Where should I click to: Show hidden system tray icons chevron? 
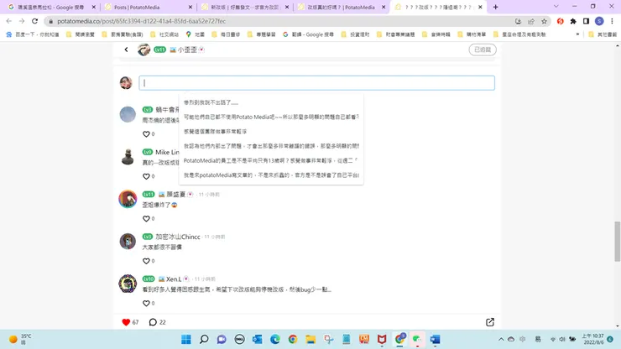[501, 339]
